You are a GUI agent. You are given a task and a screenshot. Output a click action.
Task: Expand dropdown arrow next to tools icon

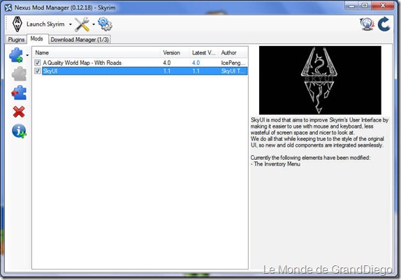[x=94, y=24]
